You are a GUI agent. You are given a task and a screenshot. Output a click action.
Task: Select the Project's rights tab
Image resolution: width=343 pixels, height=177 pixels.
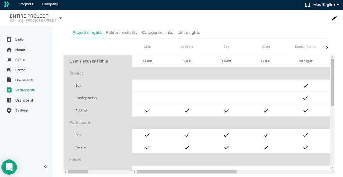coord(87,33)
